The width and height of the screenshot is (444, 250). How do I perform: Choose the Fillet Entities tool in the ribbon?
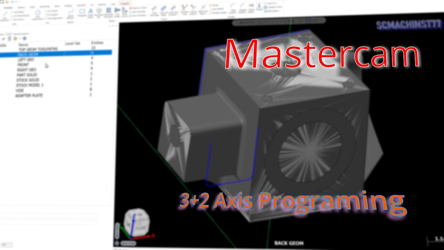coord(233,8)
